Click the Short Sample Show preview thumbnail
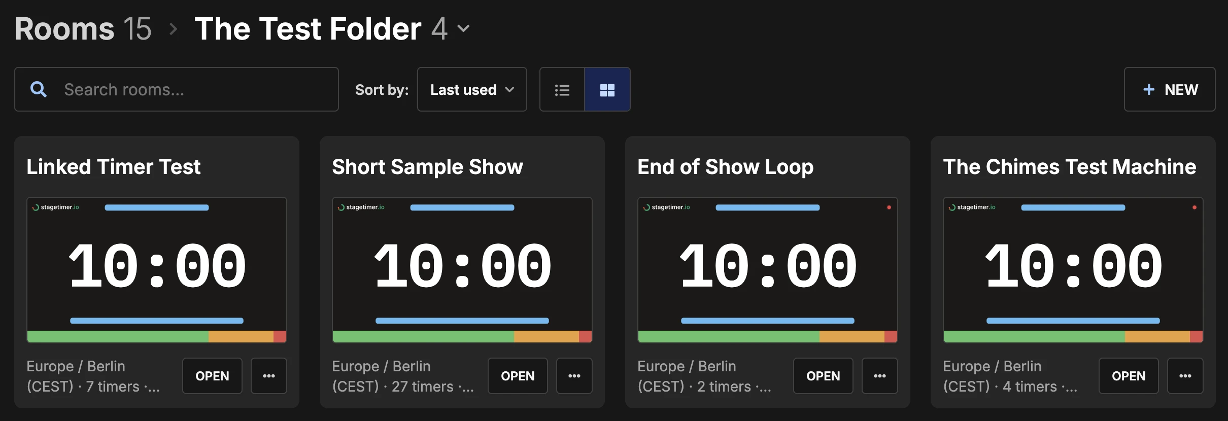 point(462,270)
